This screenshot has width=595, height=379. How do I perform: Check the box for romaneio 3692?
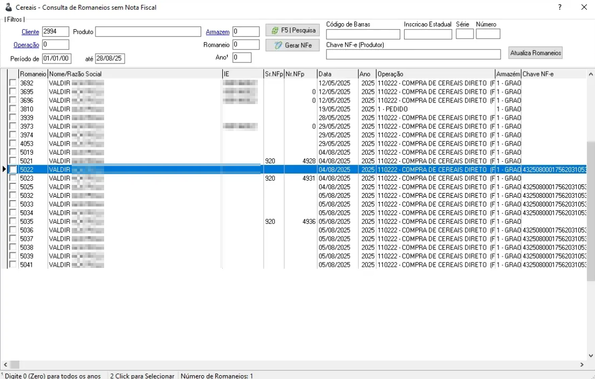[13, 82]
